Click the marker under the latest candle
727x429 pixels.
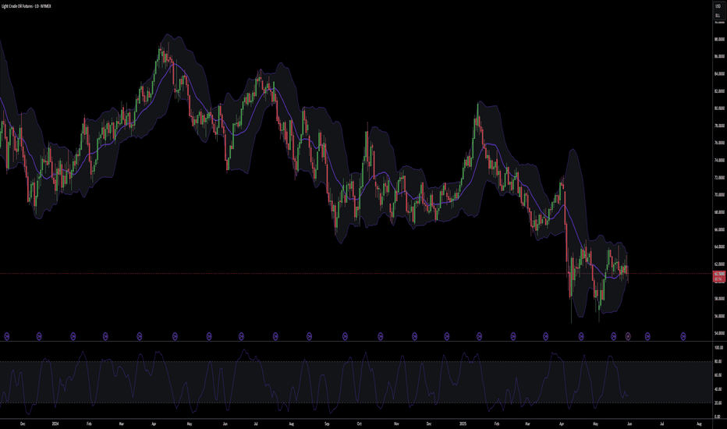(x=628, y=336)
